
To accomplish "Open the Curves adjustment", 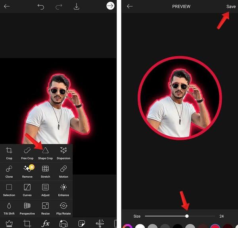I will [x=27, y=190].
